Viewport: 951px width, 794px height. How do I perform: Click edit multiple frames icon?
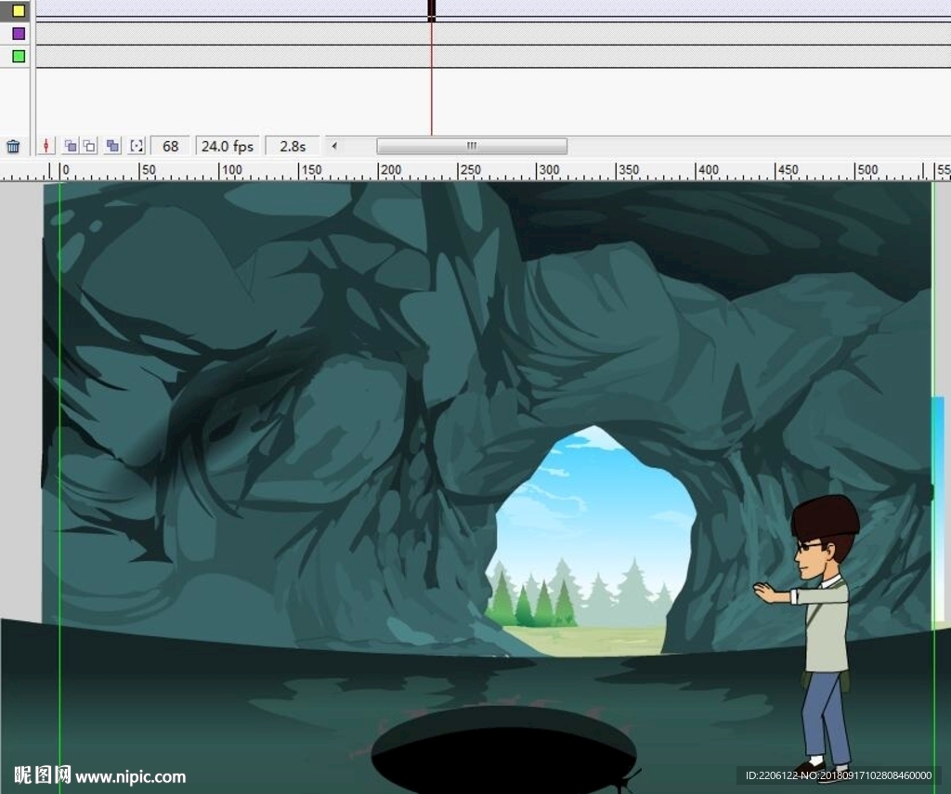pyautogui.click(x=112, y=147)
